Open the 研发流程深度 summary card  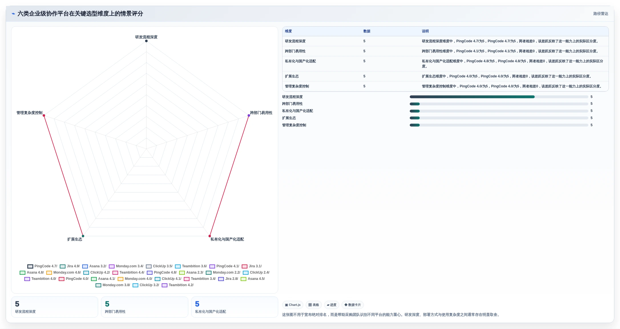(x=54, y=307)
